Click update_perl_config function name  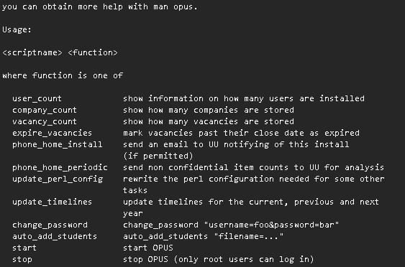tap(58, 179)
